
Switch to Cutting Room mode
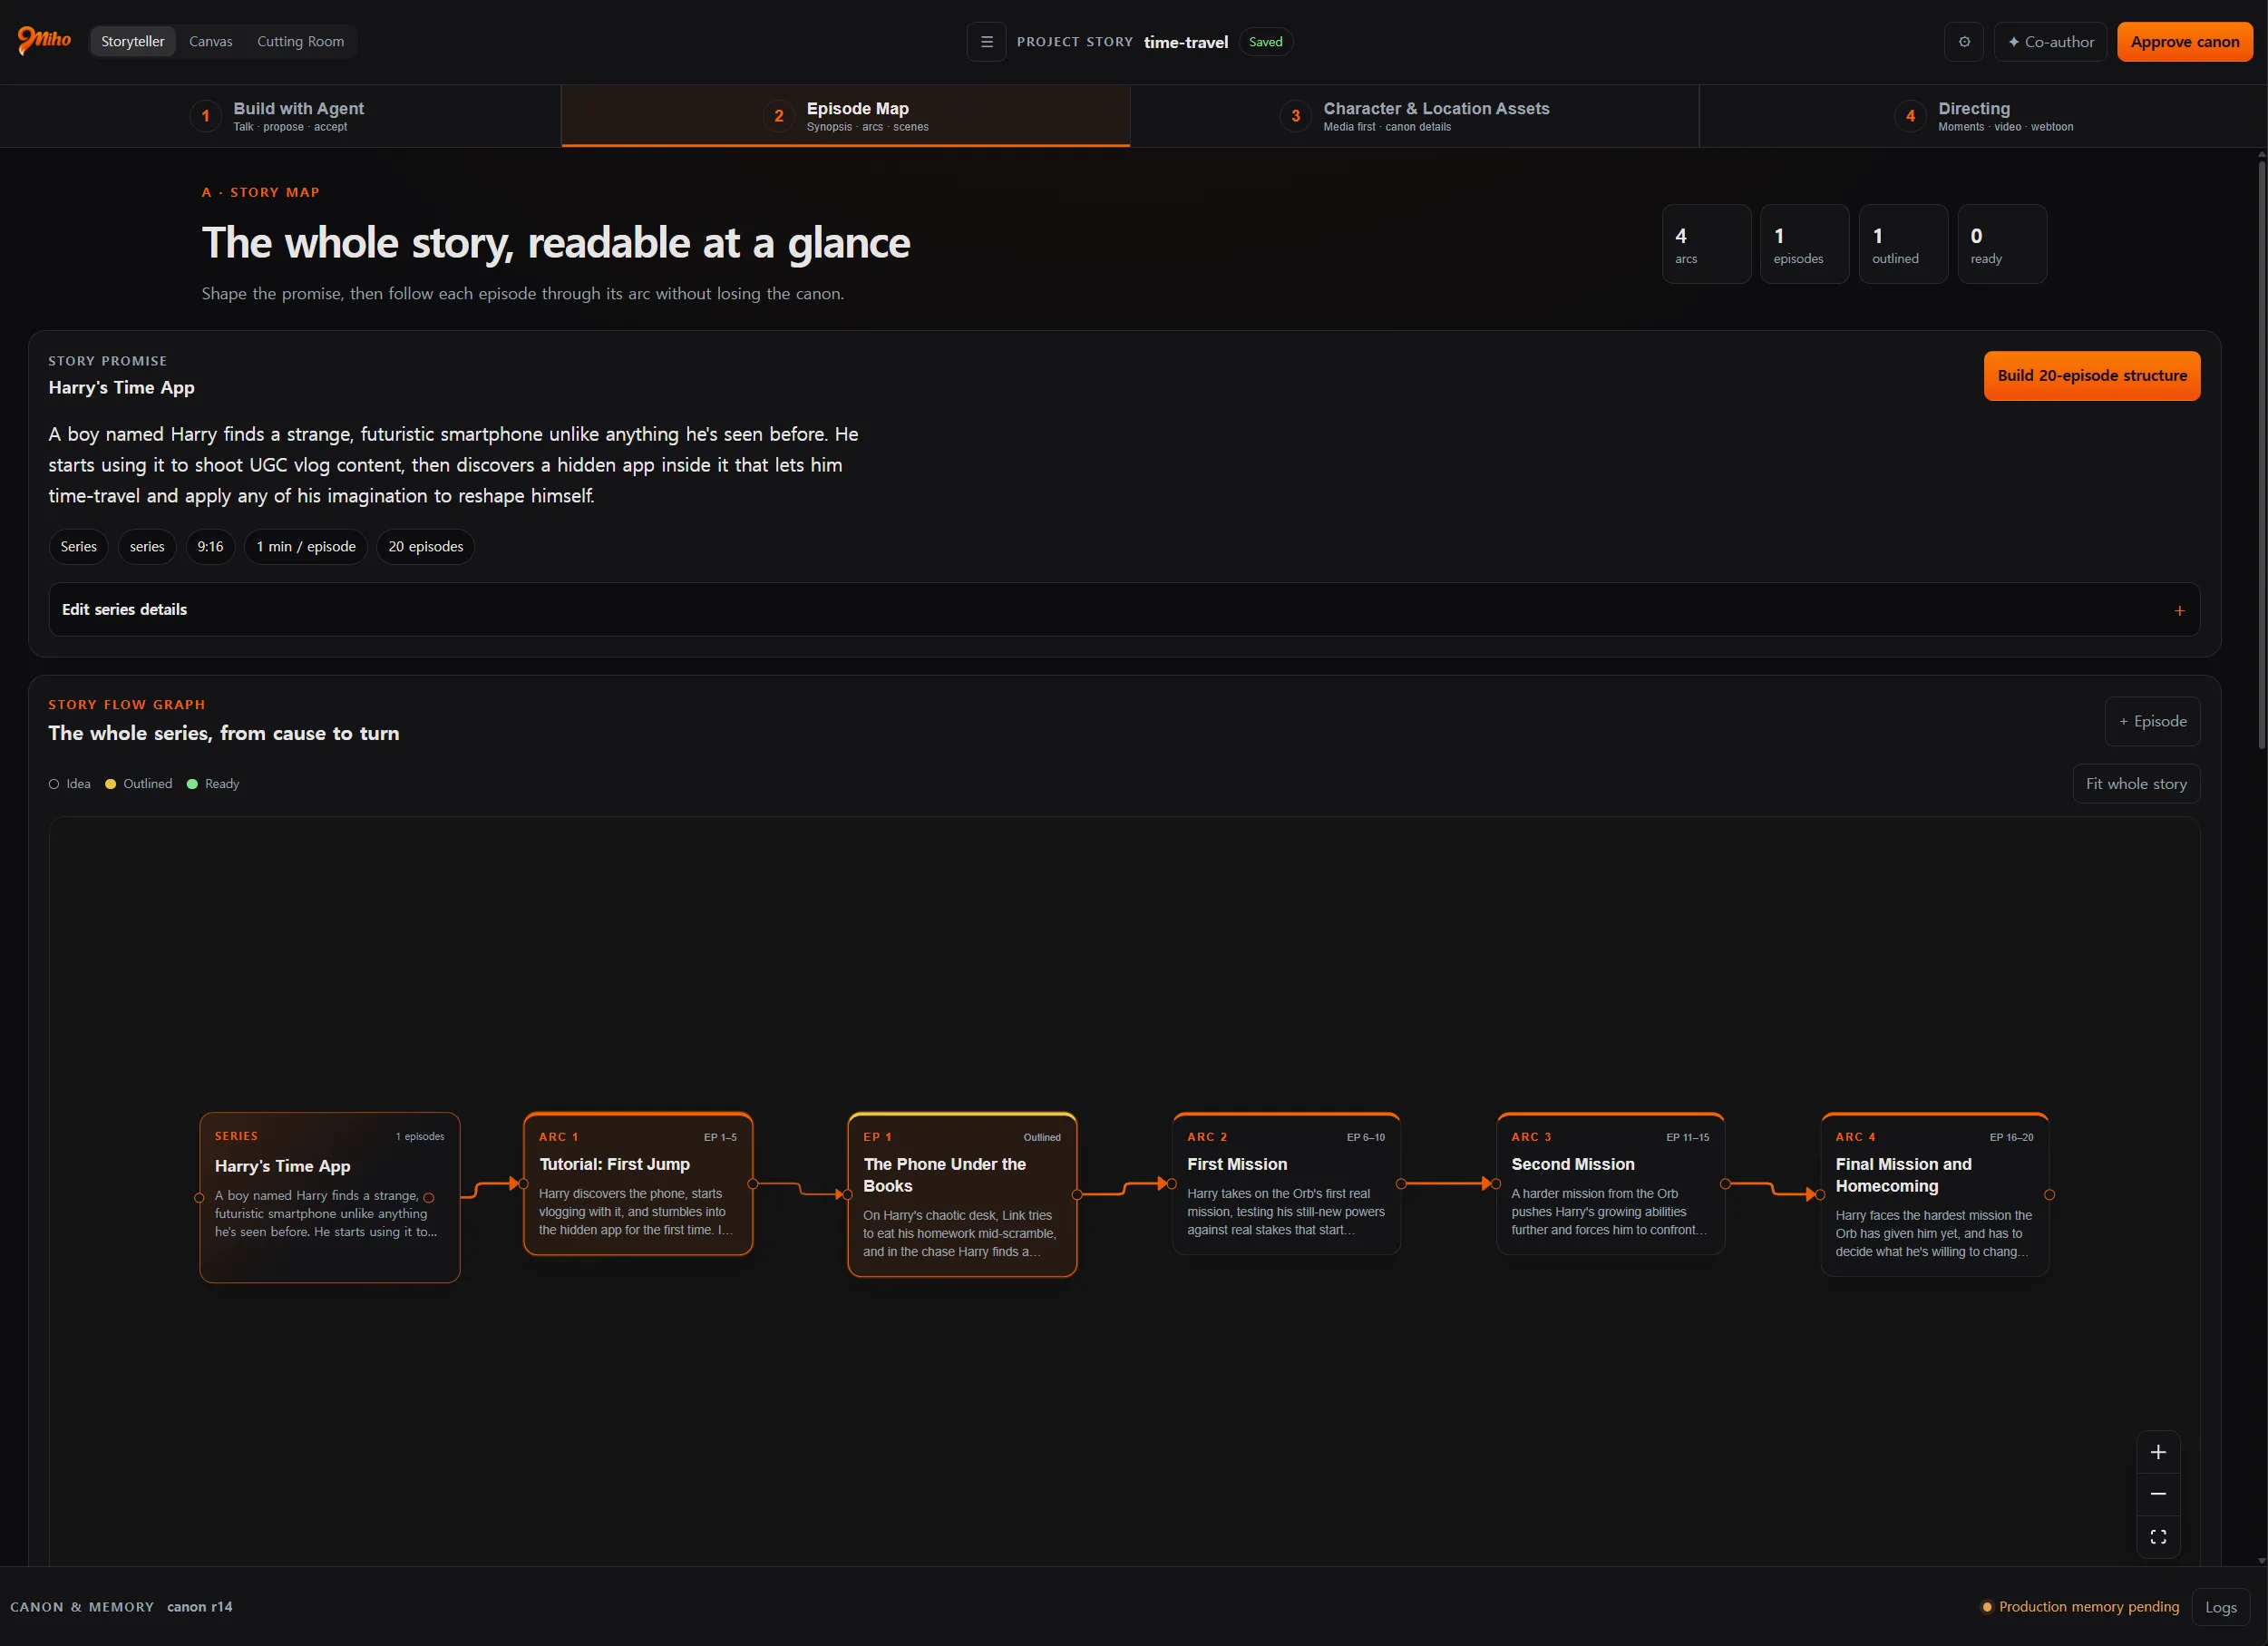pyautogui.click(x=301, y=41)
